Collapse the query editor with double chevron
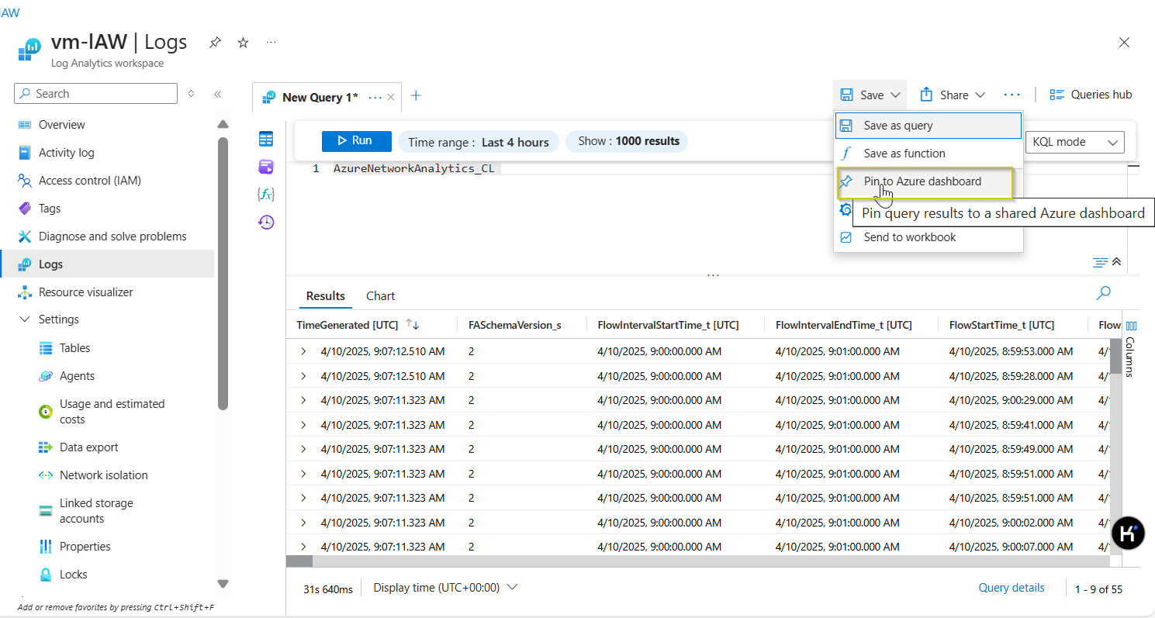 click(1117, 262)
